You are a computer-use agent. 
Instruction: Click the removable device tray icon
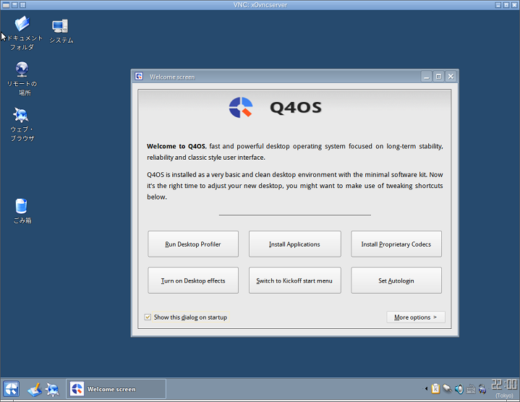click(x=447, y=388)
